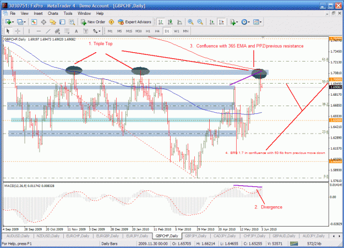Click the connection status bars icon

(294, 244)
